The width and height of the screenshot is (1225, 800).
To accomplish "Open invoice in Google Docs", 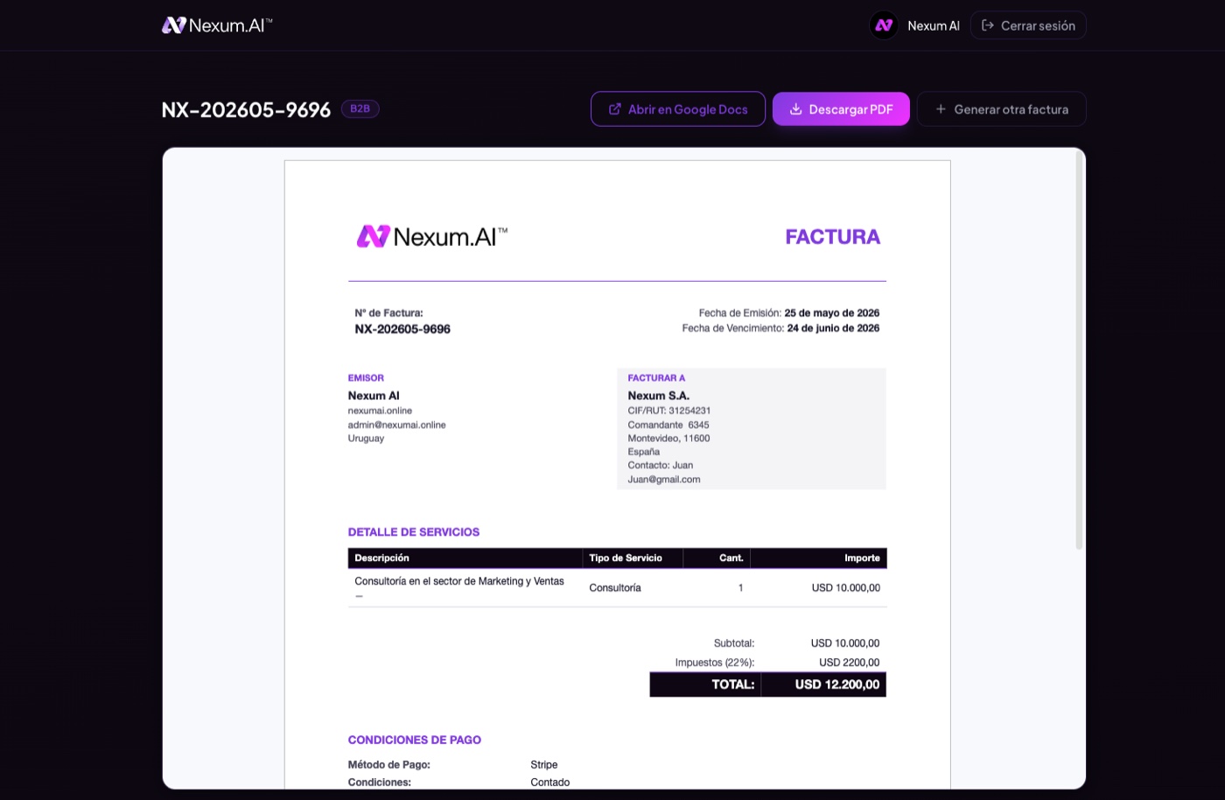I will click(x=678, y=109).
